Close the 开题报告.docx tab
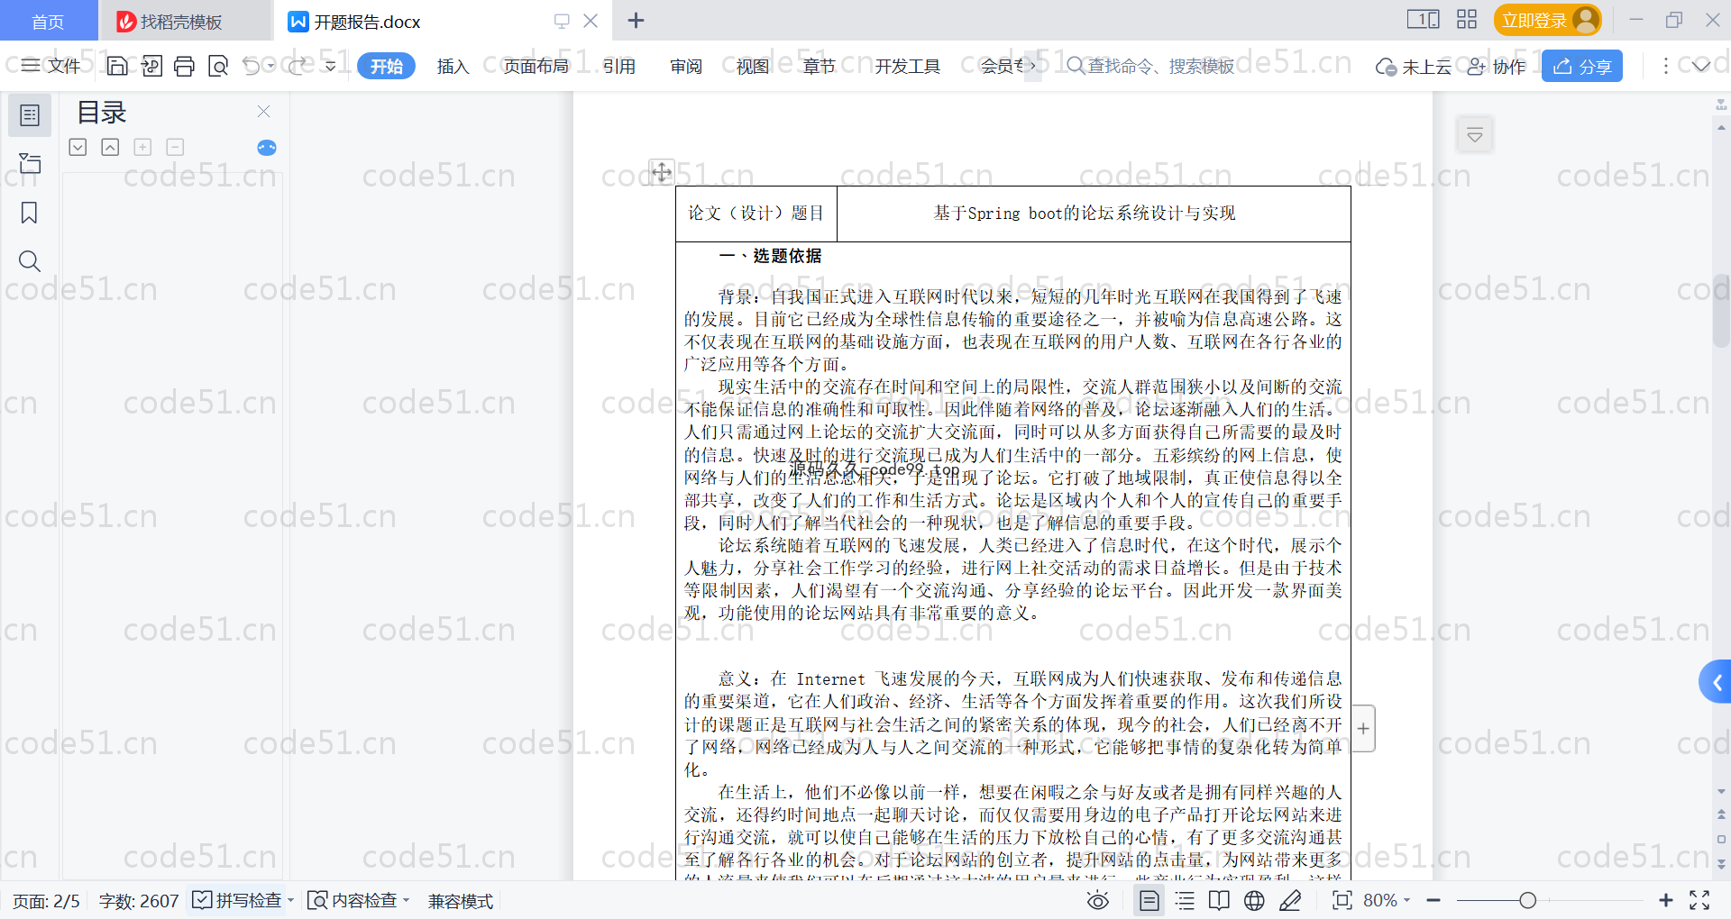The width and height of the screenshot is (1731, 919). (x=591, y=21)
